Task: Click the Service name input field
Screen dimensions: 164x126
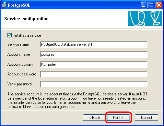Action: pyautogui.click(x=94, y=44)
